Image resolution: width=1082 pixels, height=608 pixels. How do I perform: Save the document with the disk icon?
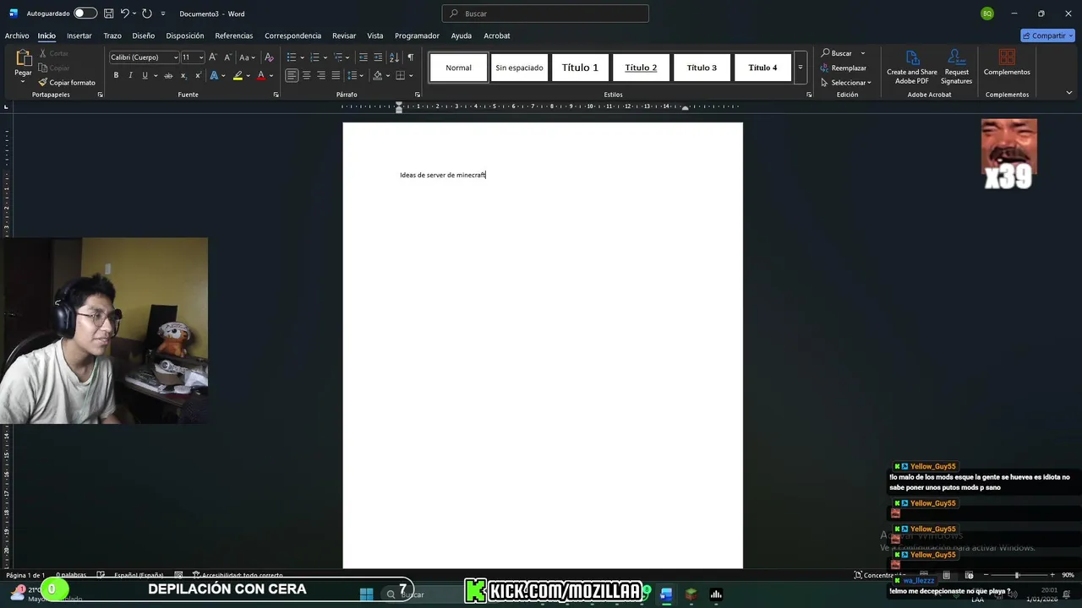point(108,14)
